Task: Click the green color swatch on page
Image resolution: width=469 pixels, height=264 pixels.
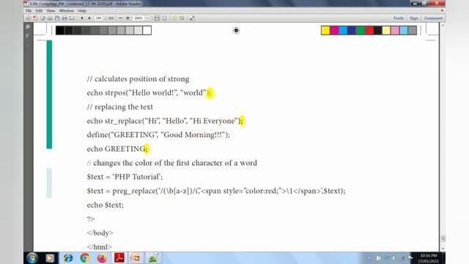Action: (361, 30)
